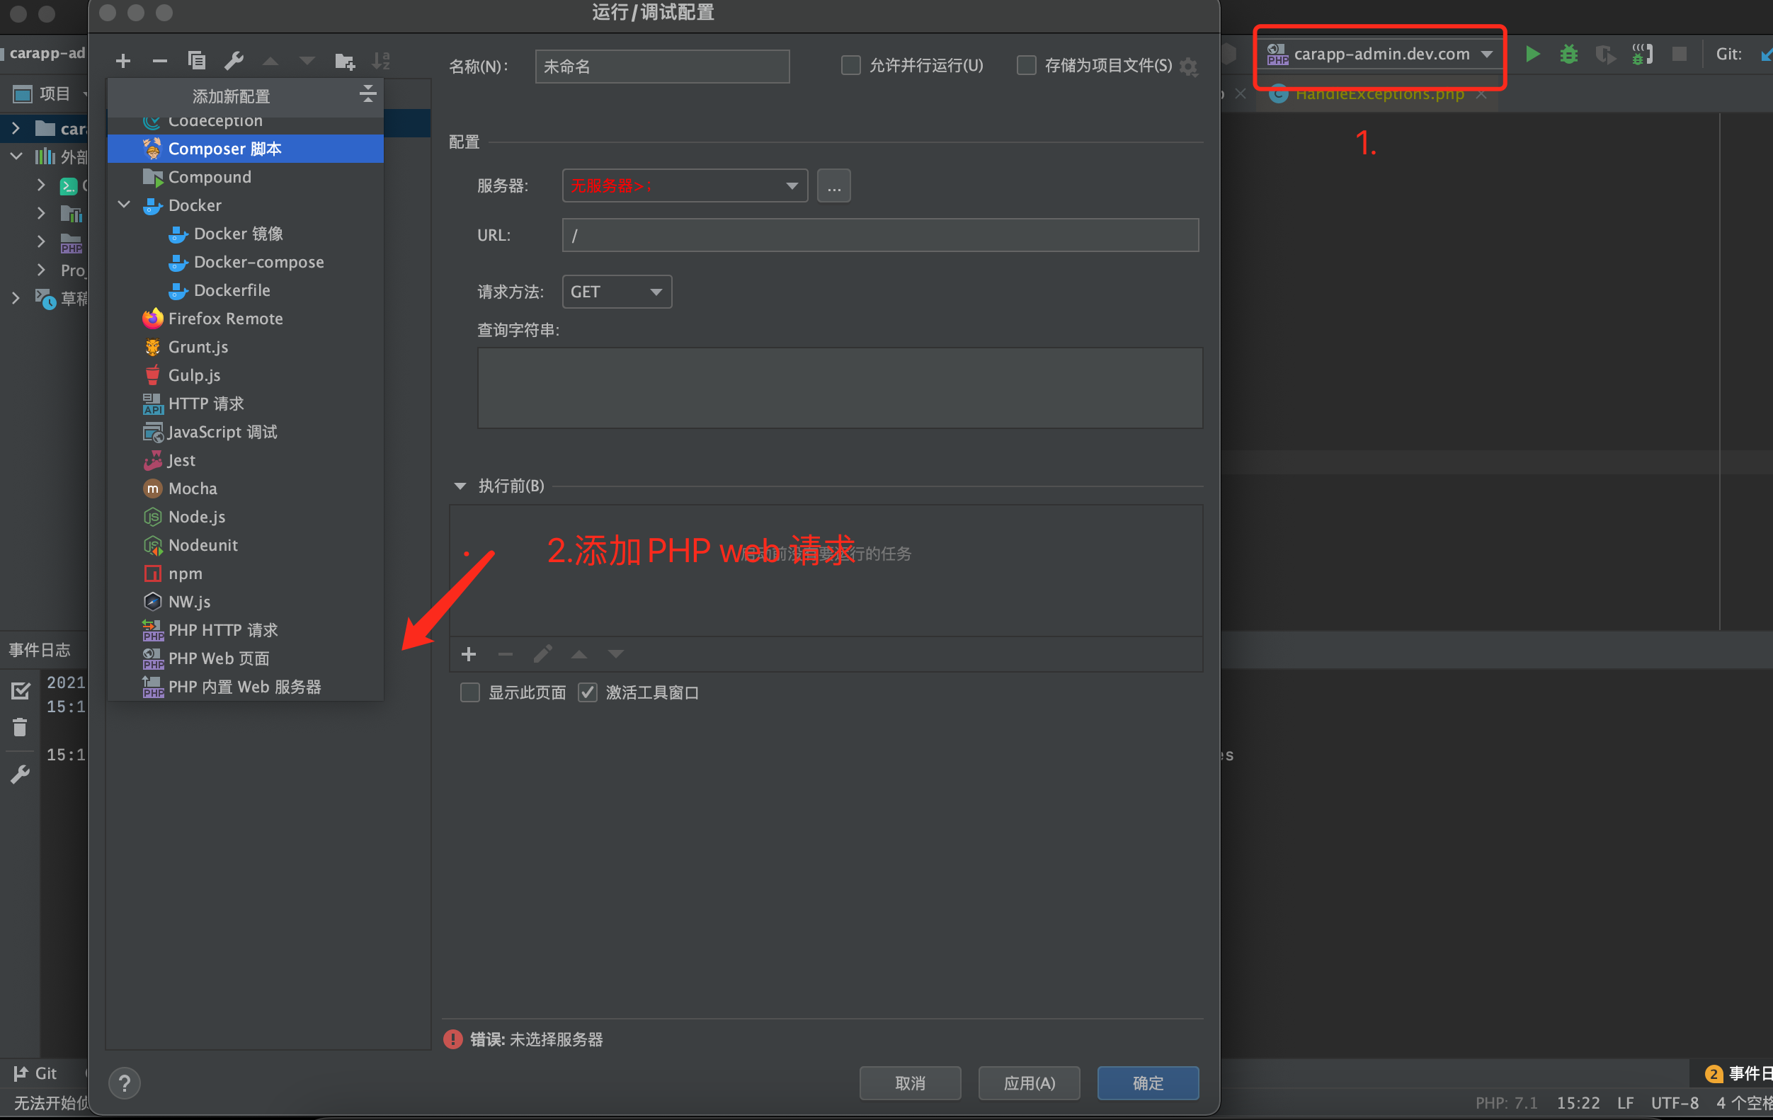Select PHP Web 页面 from list

pyautogui.click(x=218, y=658)
